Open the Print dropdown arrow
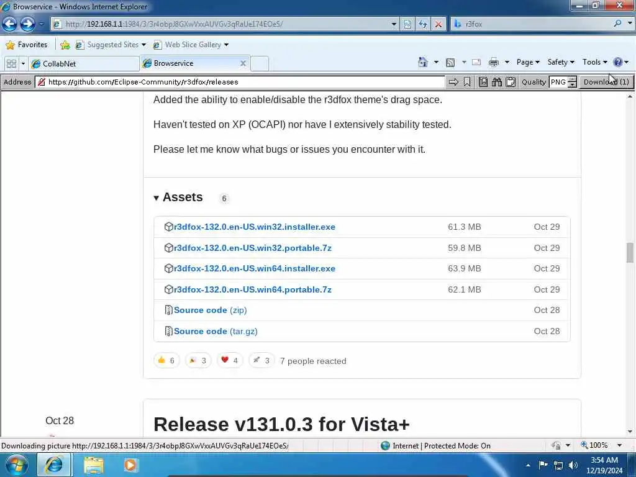 (507, 62)
